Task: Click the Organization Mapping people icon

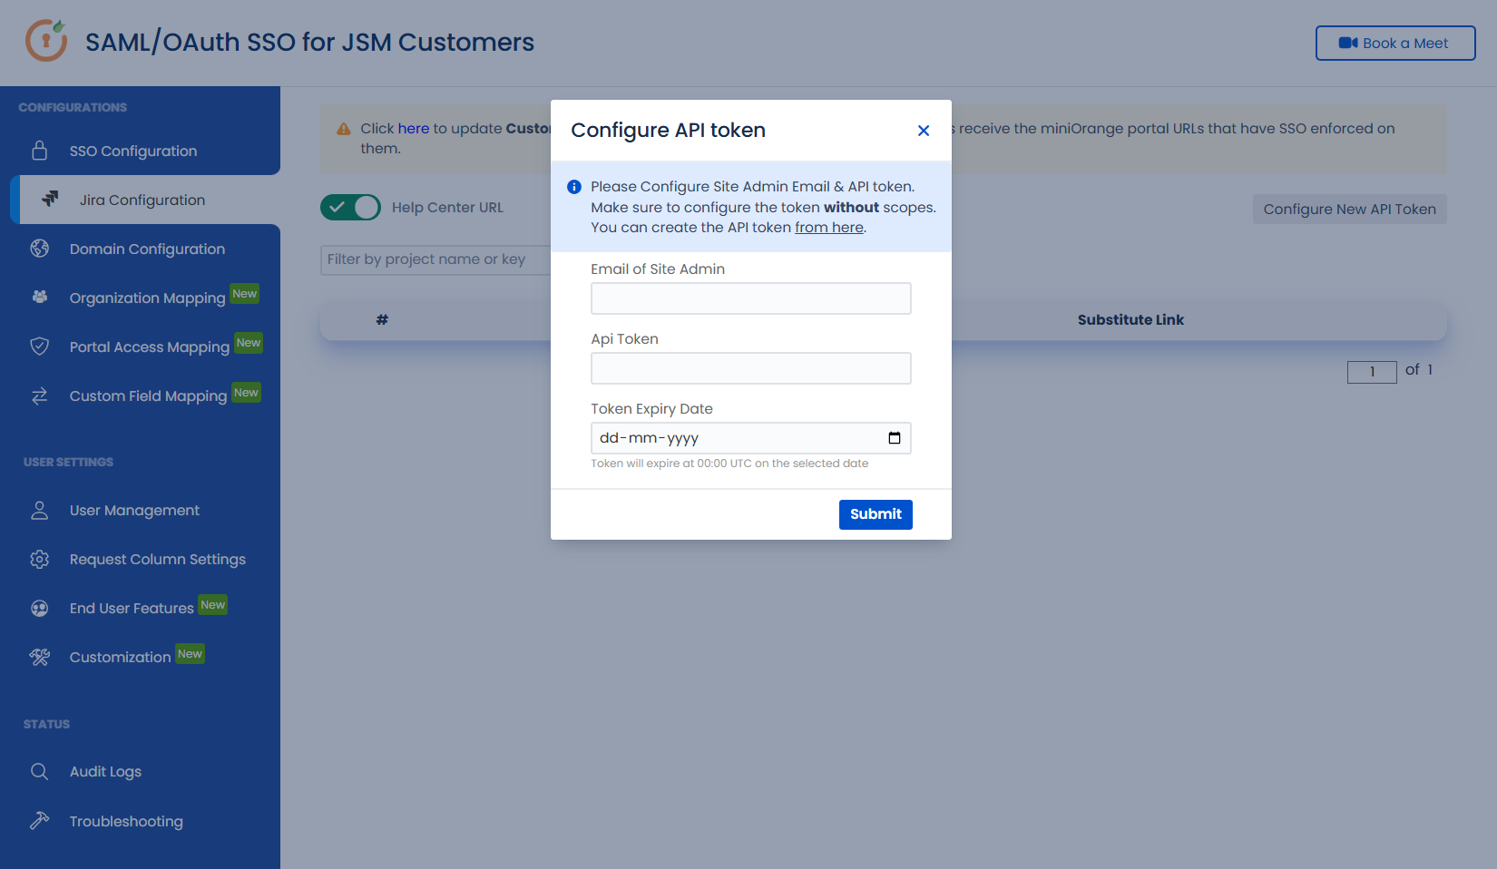Action: click(39, 297)
